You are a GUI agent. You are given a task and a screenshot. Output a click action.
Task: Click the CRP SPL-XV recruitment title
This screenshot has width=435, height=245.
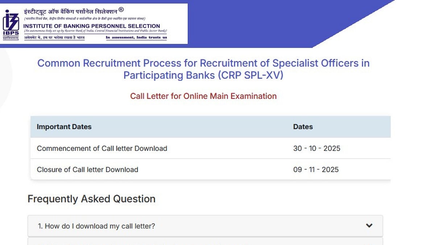pyautogui.click(x=204, y=69)
